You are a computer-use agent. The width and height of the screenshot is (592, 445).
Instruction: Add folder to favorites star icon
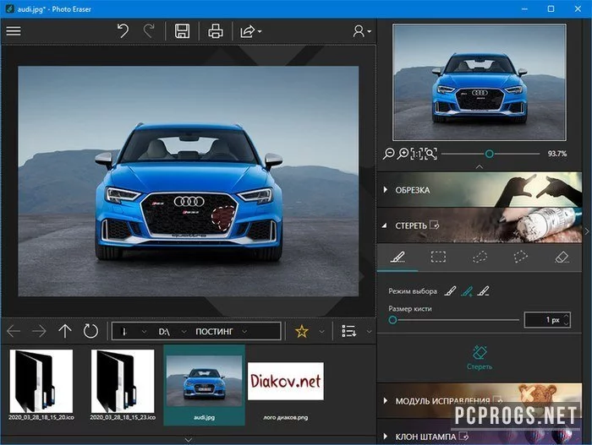[302, 332]
